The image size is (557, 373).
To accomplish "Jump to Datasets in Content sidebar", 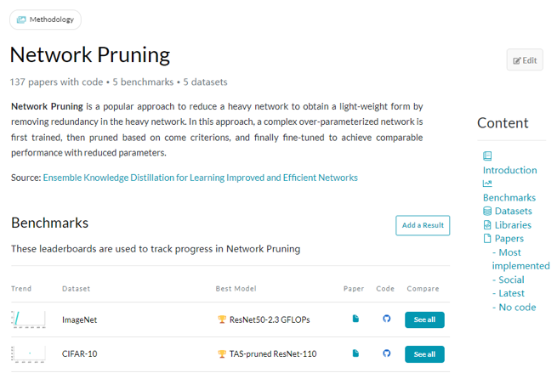I will click(513, 211).
